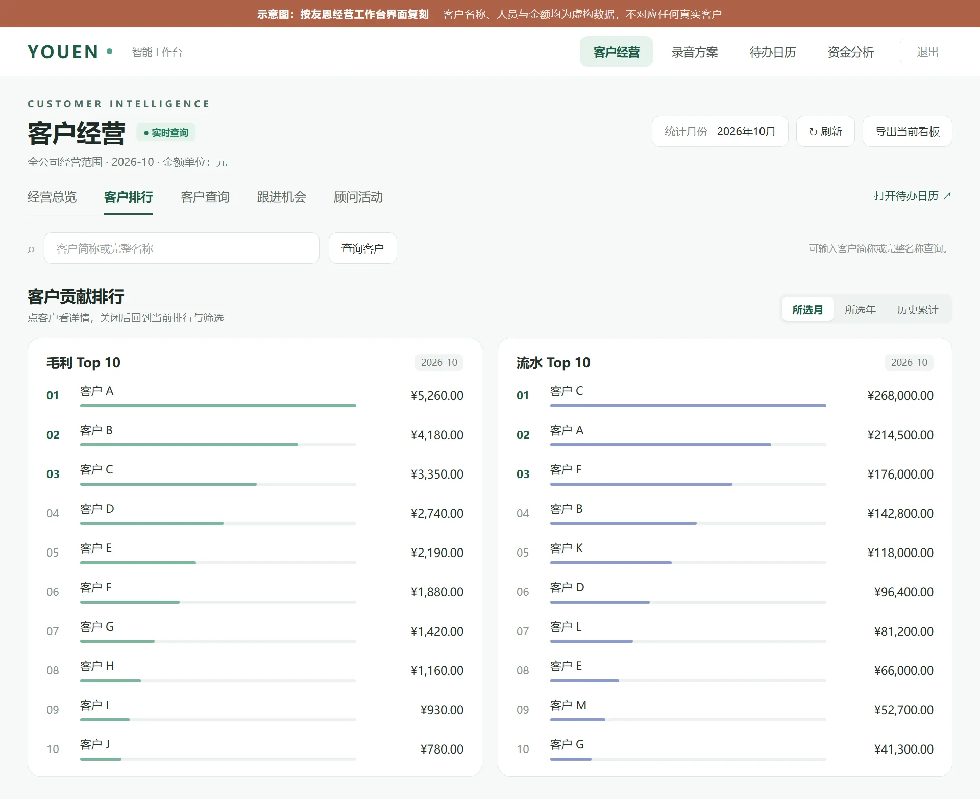Open 客户 C in 流水 Top 10
Image resolution: width=980 pixels, height=800 pixels.
(725, 395)
